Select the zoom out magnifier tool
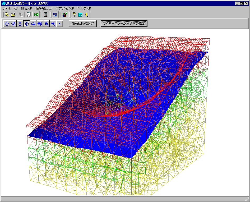This screenshot has height=202, width=250. (53, 24)
